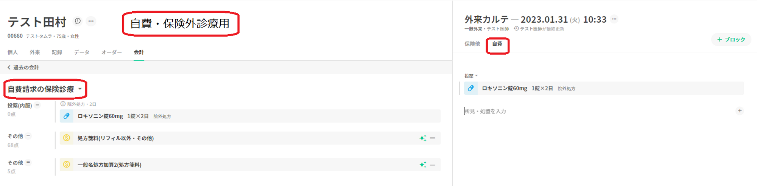Click the ＋ブロック button
757x186 pixels.
pyautogui.click(x=731, y=40)
